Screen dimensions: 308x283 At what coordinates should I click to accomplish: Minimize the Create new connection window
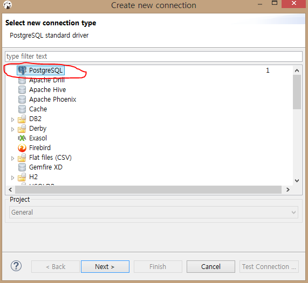point(260,4)
